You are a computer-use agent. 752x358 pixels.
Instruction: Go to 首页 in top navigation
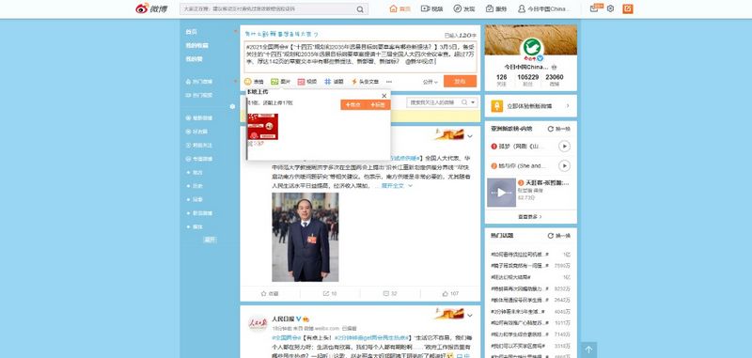click(400, 8)
